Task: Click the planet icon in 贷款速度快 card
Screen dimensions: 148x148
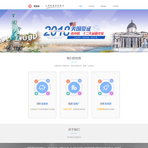Action: click(42, 88)
